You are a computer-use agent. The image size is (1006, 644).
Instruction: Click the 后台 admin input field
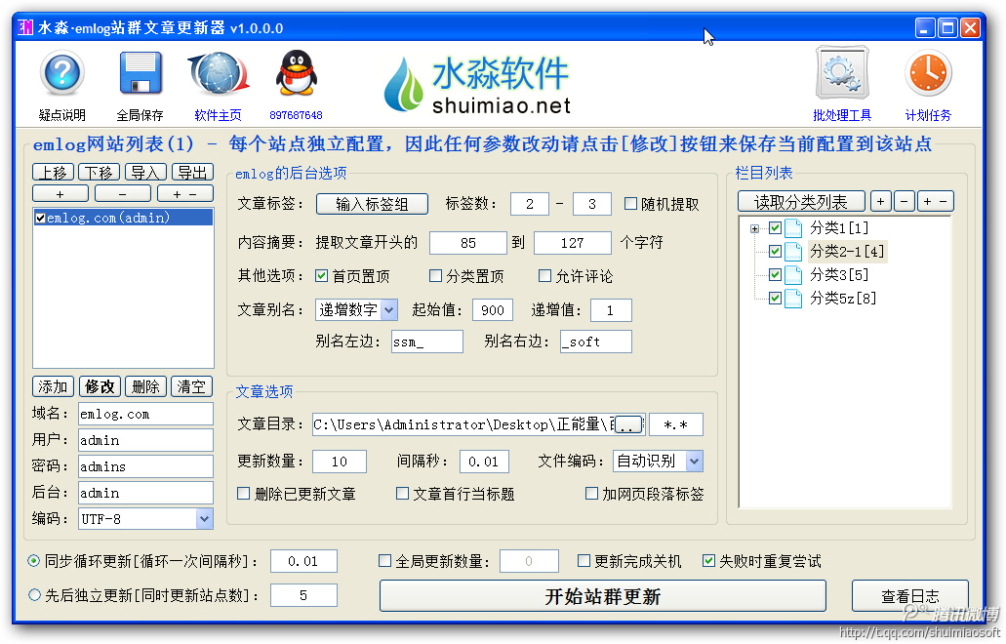[145, 494]
